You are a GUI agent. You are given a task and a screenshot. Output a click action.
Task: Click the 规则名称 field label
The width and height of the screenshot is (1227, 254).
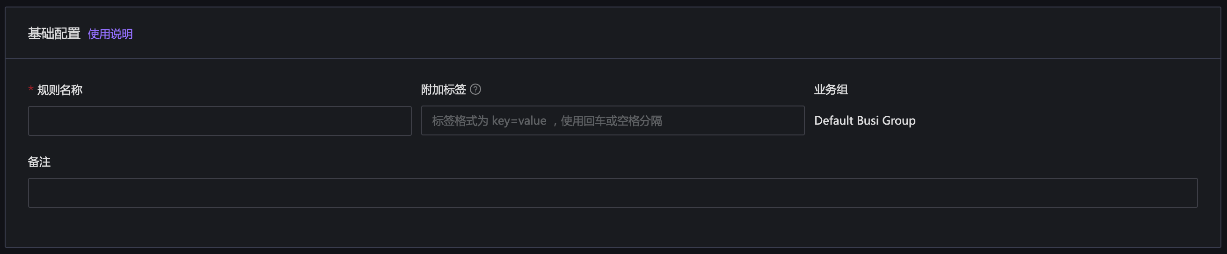point(59,90)
